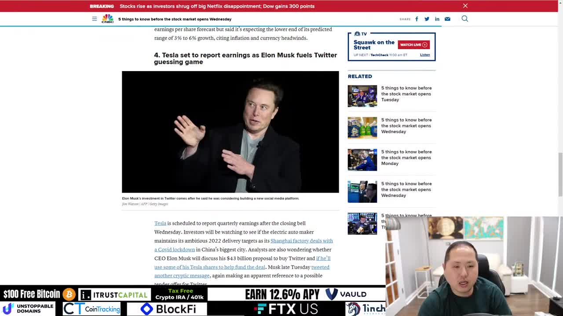Screen dimensions: 563x316
Task: Close the breaking news banner
Action: (465, 6)
